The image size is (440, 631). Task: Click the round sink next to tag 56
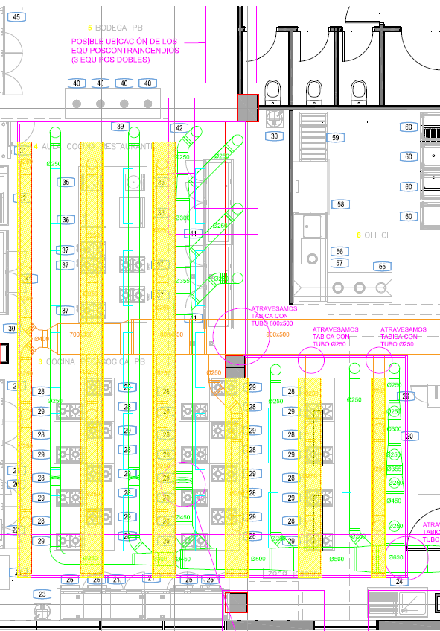pos(312,259)
